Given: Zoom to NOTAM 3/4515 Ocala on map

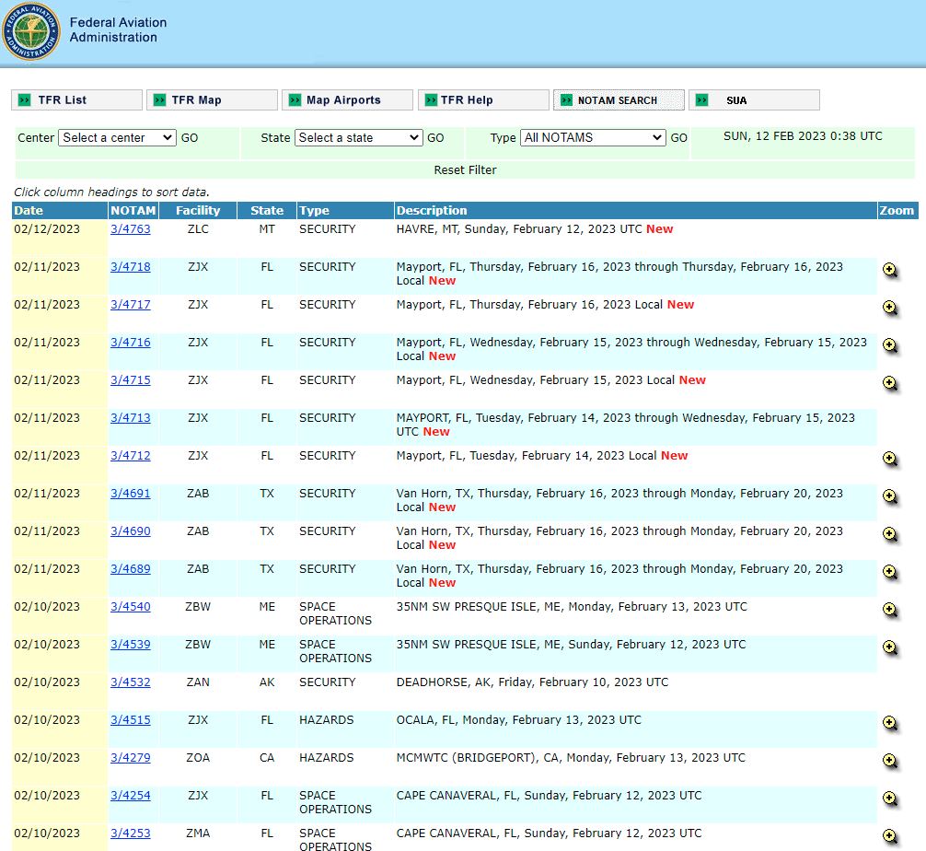Looking at the screenshot, I should 890,725.
